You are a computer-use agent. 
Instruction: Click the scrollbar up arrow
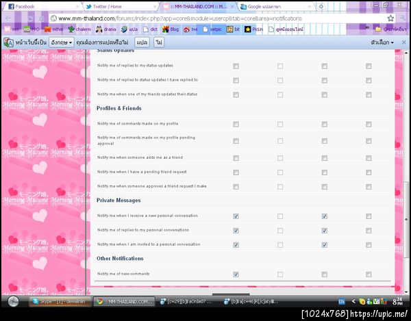click(x=406, y=53)
